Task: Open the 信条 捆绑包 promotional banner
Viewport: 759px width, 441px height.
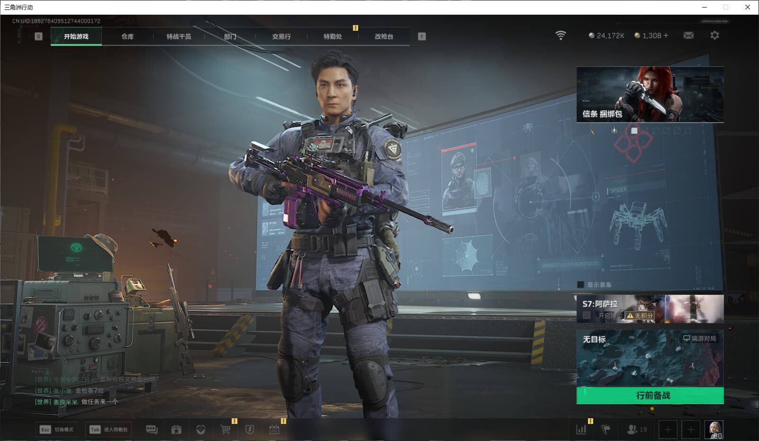Action: tap(650, 95)
